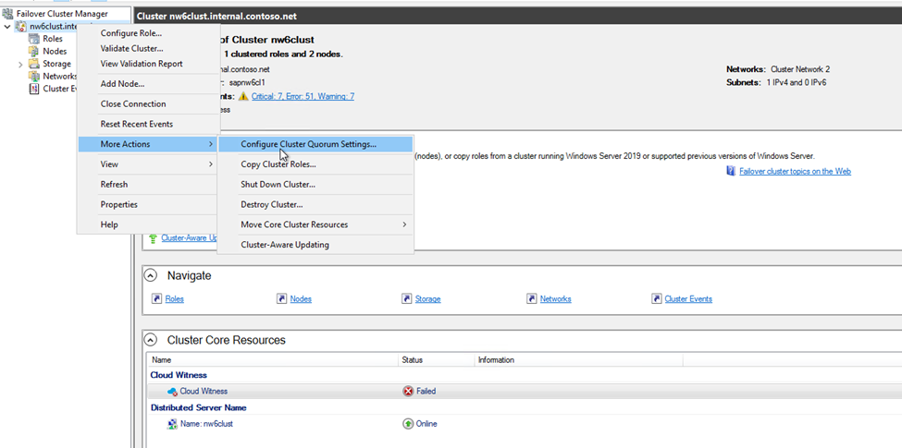Select the Storage tree icon
902x448 pixels.
[x=34, y=64]
